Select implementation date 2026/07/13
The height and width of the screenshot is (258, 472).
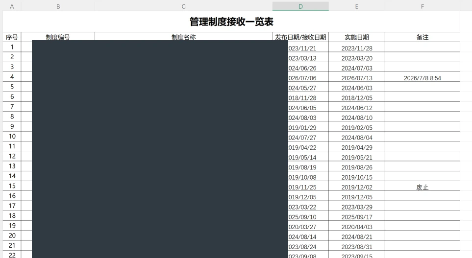(x=357, y=78)
